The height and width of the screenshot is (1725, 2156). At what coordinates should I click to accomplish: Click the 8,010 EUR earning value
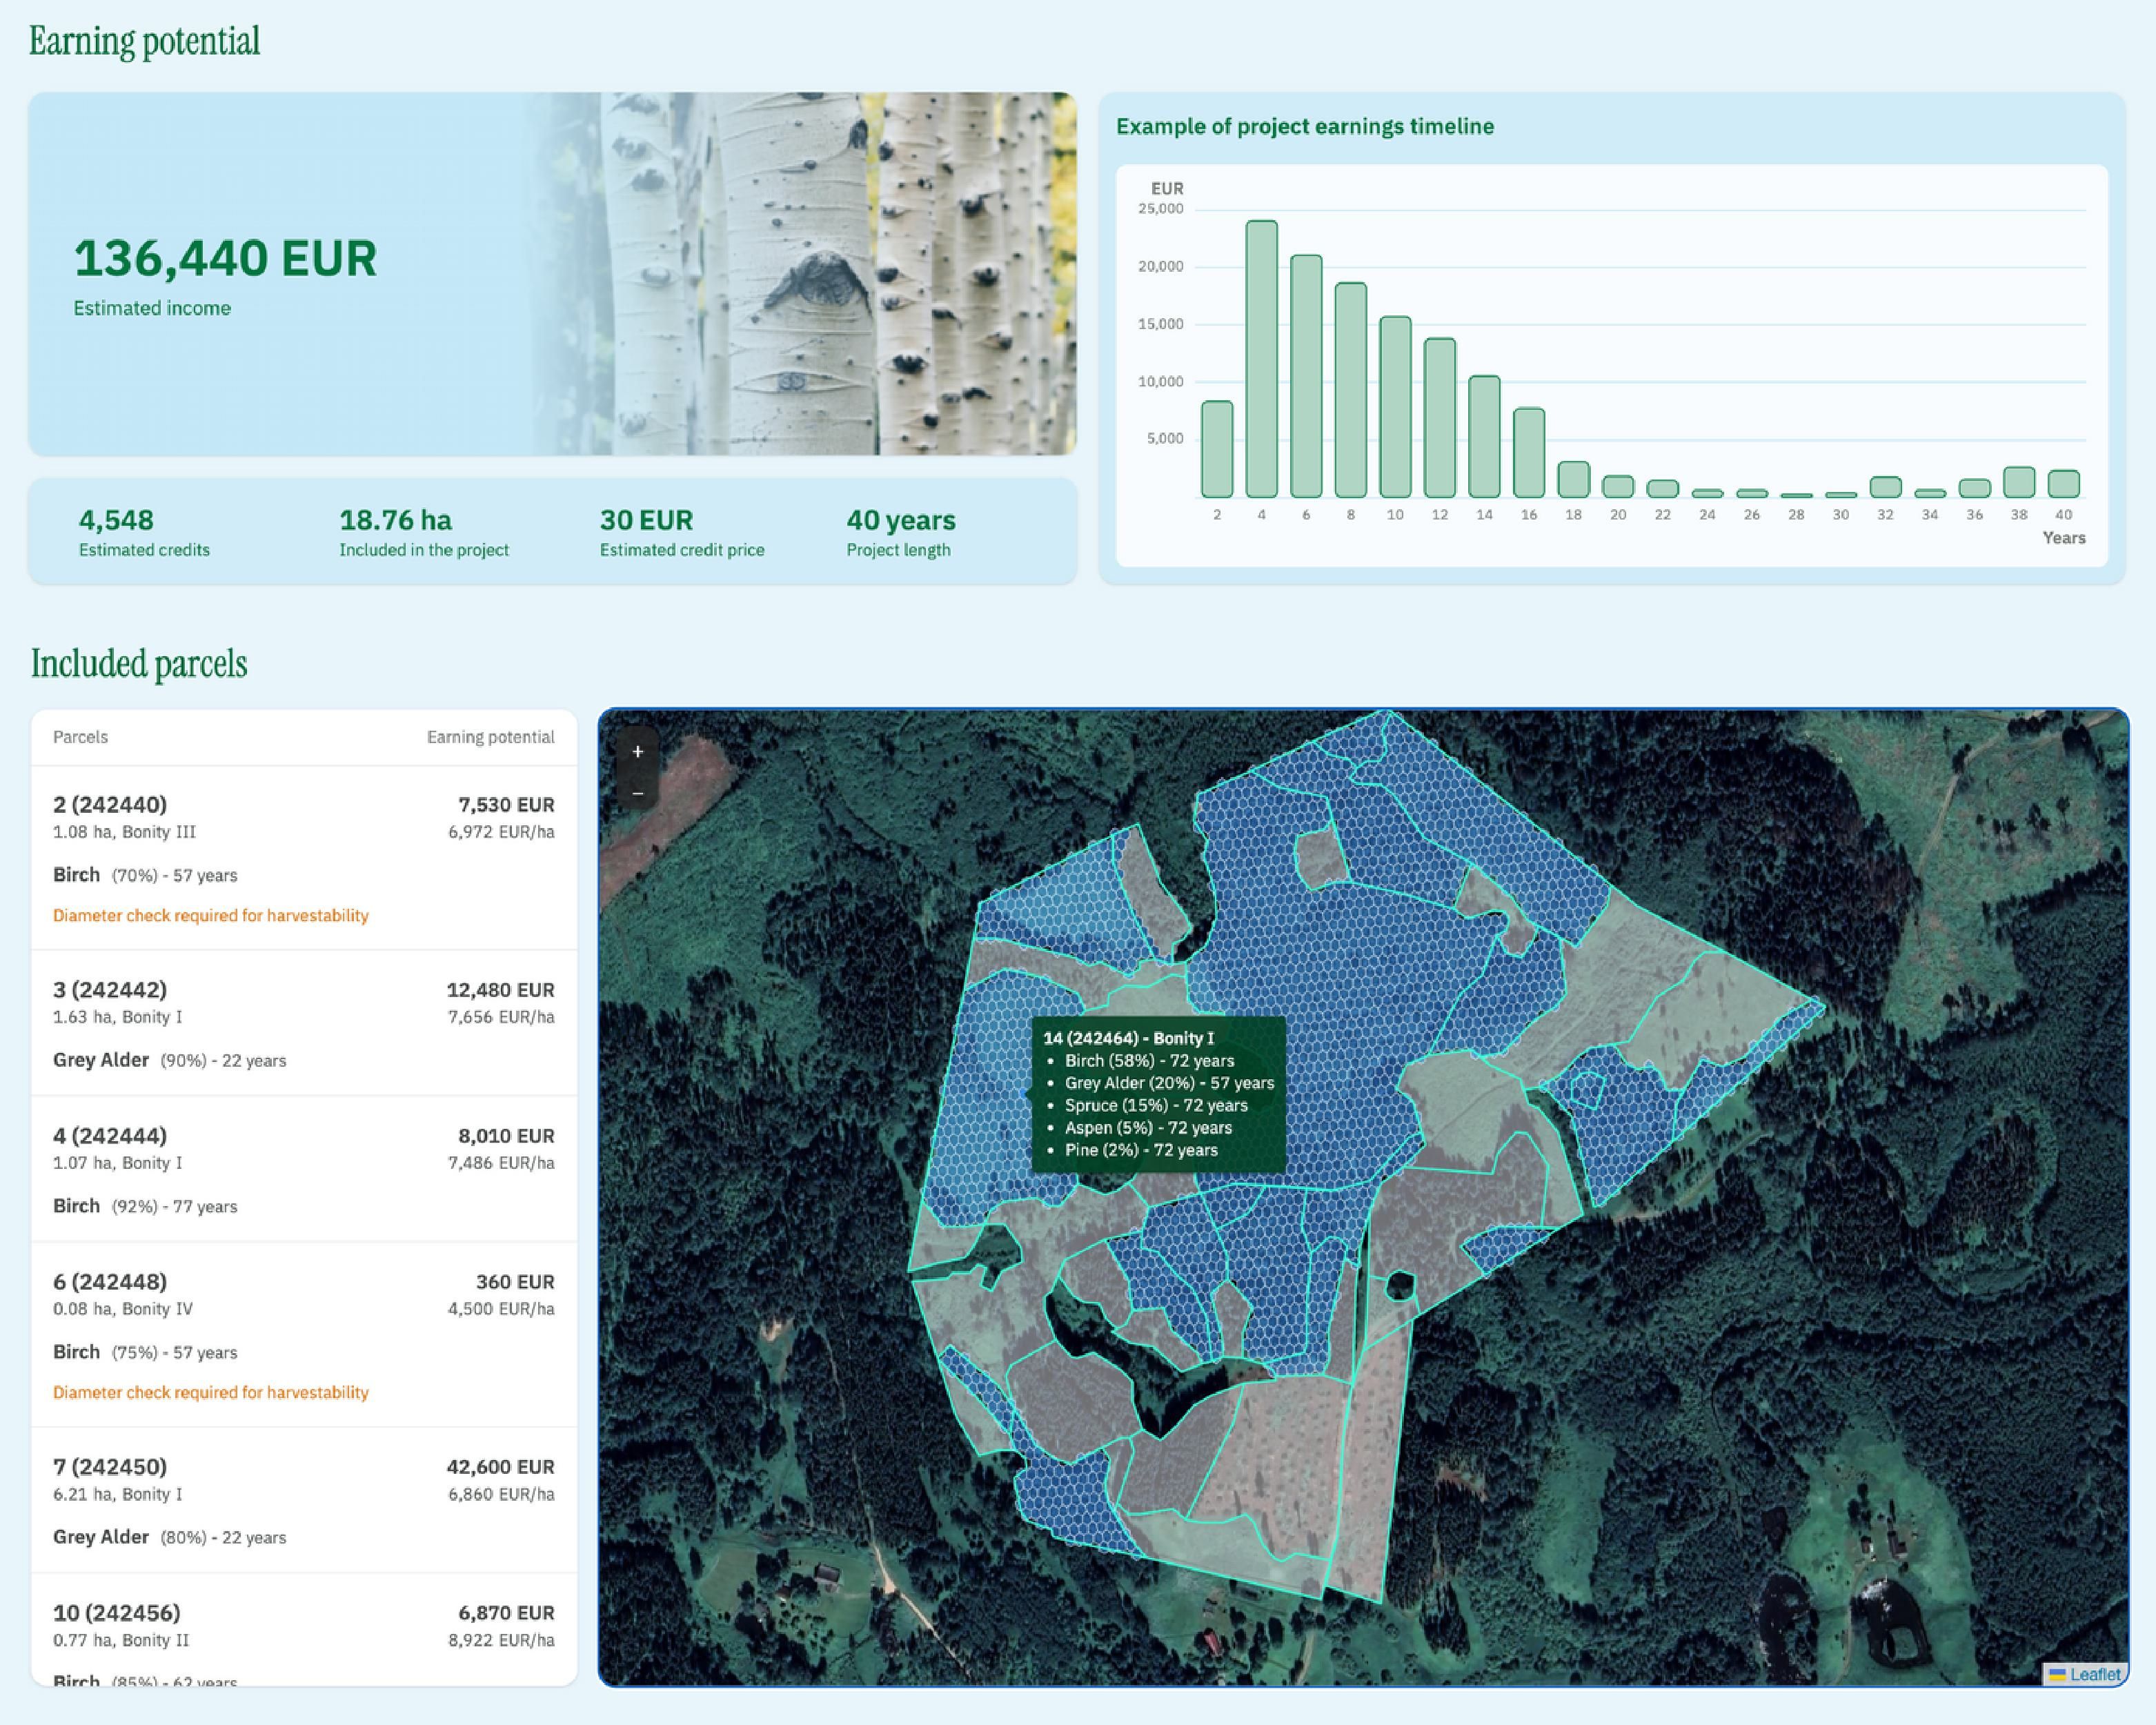pos(506,1136)
